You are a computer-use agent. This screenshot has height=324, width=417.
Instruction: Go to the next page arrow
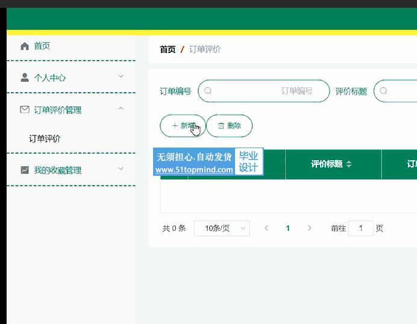pyautogui.click(x=310, y=228)
